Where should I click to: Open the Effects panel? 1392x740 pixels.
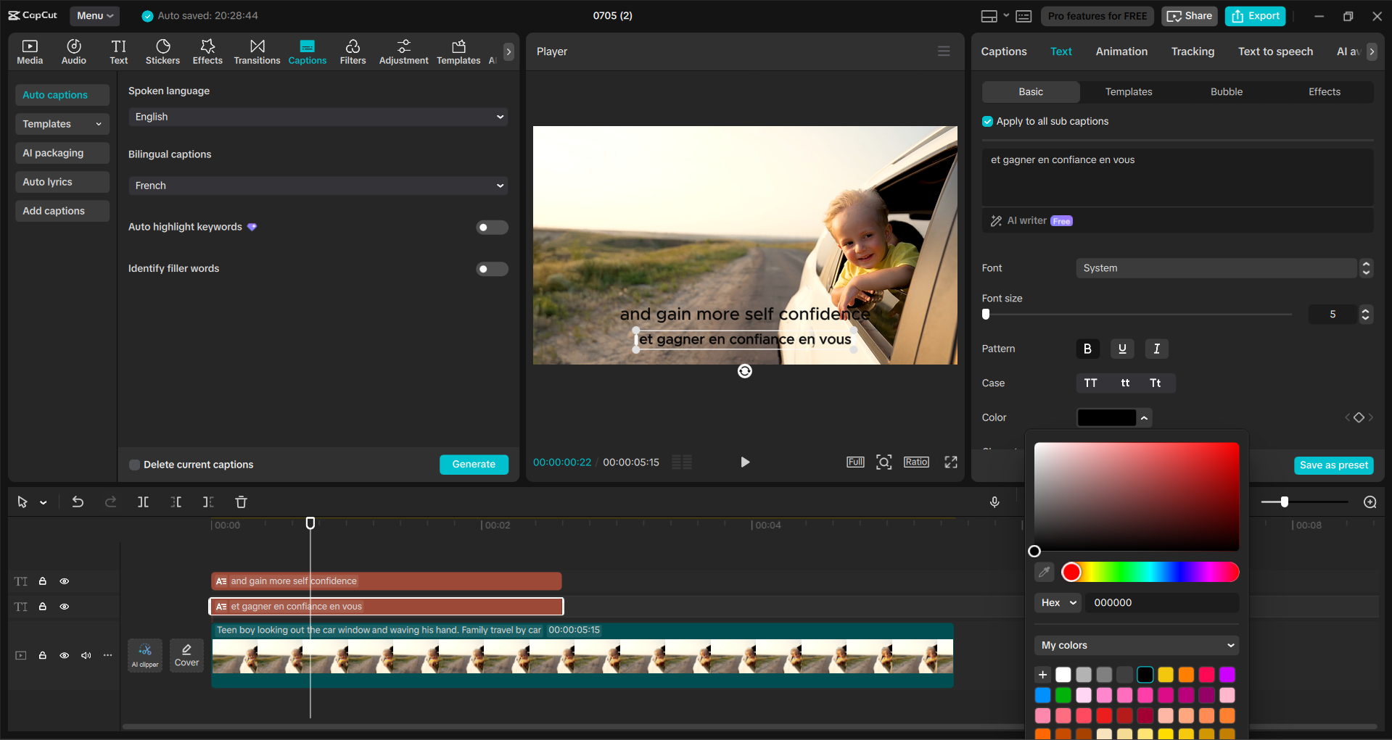(x=207, y=51)
